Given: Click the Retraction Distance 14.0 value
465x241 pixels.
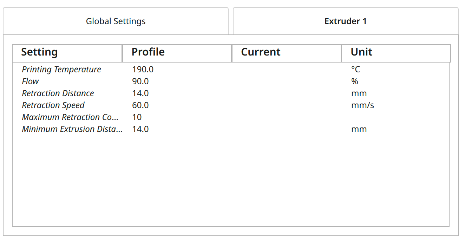Looking at the screenshot, I should point(140,93).
